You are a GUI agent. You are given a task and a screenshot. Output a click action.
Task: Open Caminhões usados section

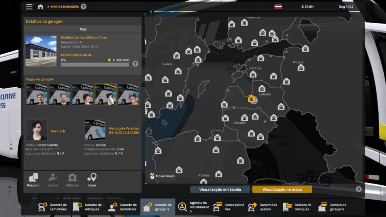click(x=263, y=207)
